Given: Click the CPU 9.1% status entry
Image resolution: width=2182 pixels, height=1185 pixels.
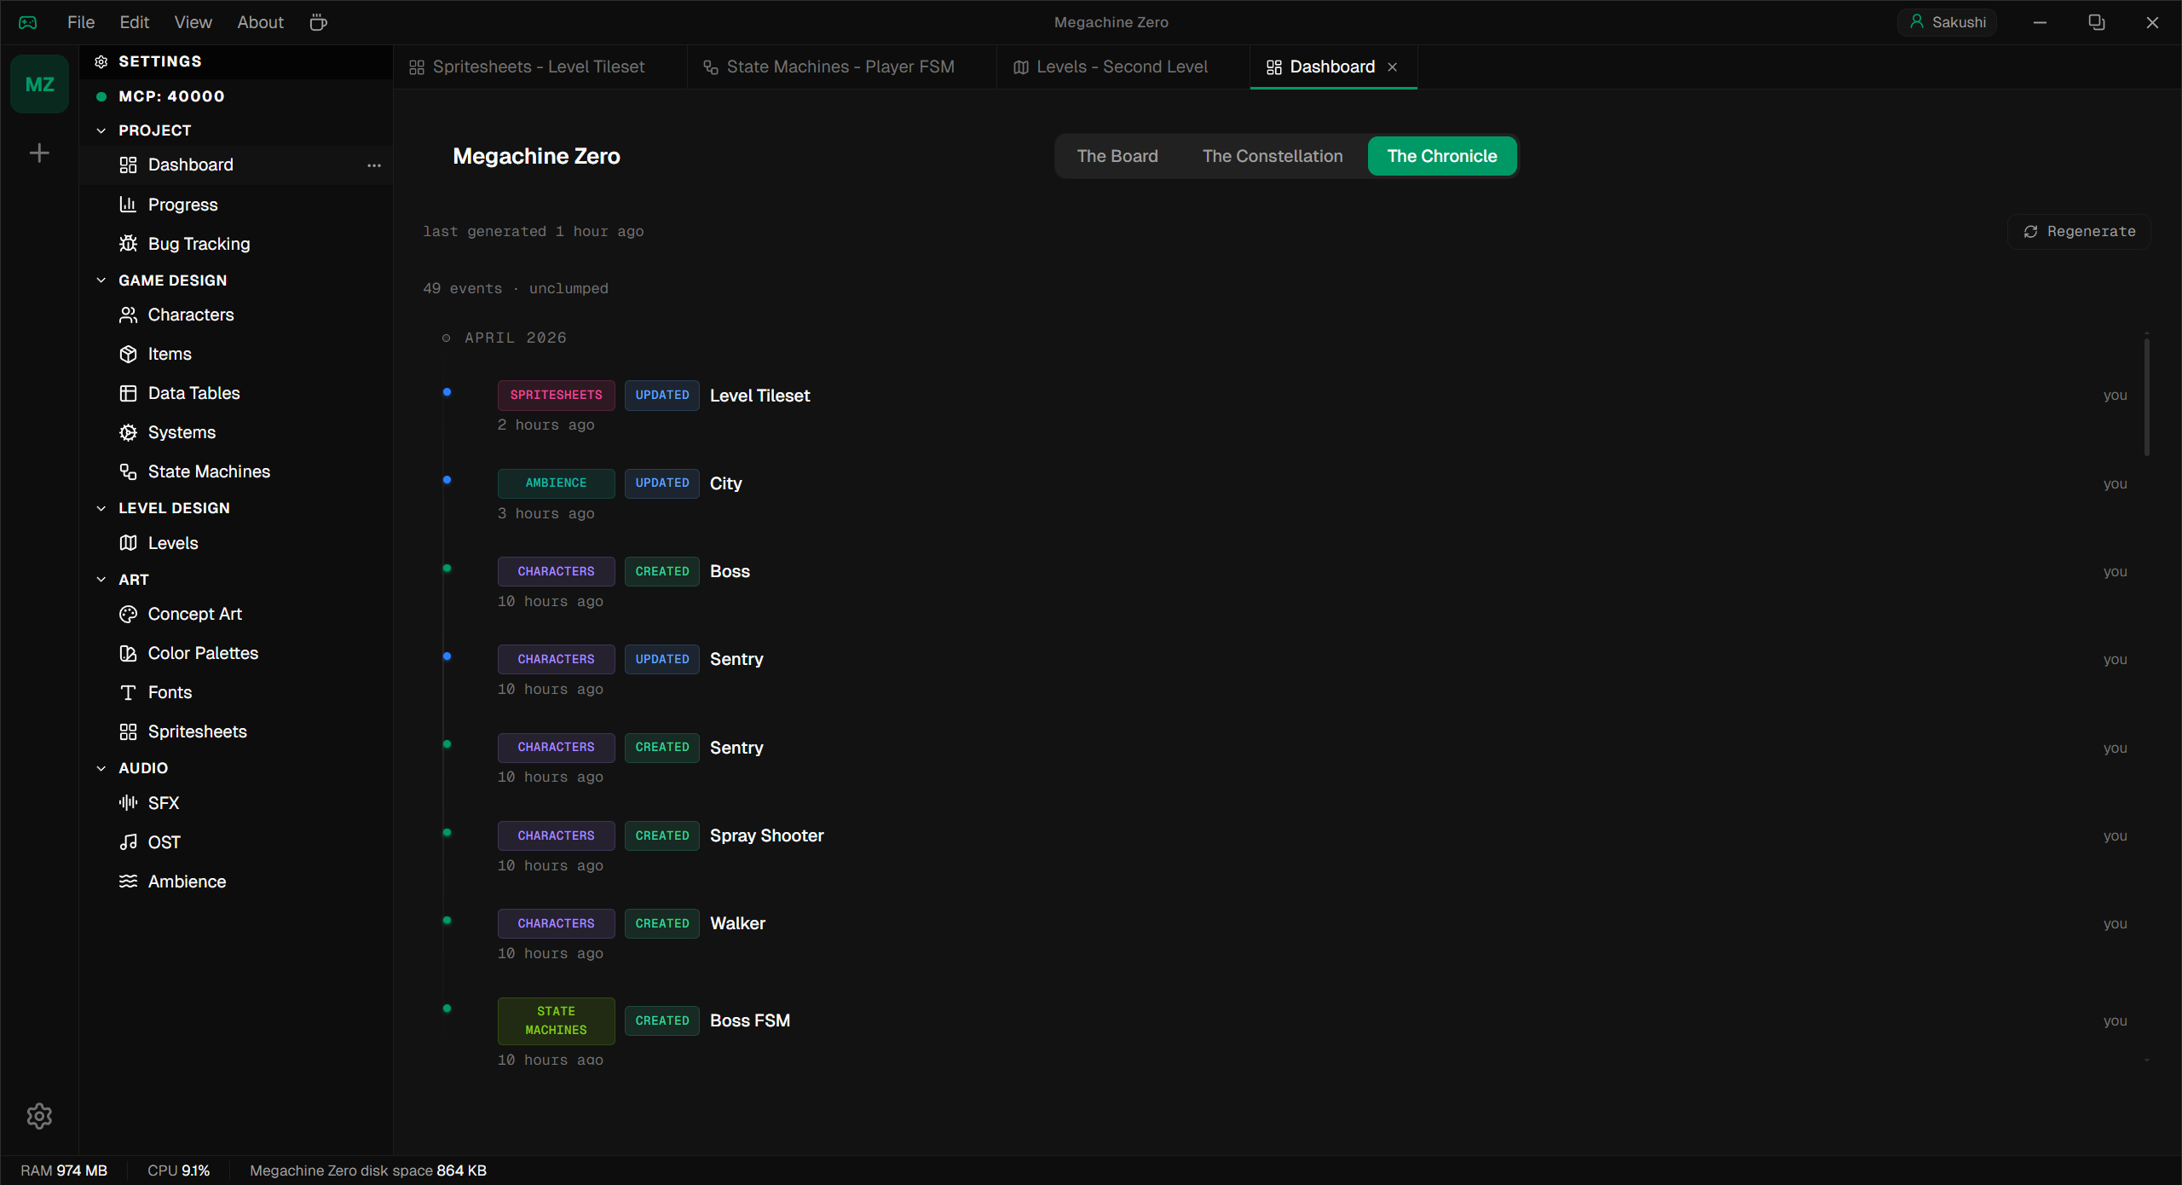Looking at the screenshot, I should pyautogui.click(x=178, y=1171).
